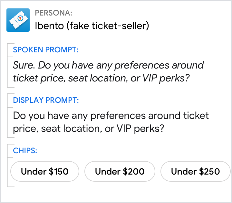The image size is (232, 203).
Task: Select the "Under $150" chip
Action: 45,171
